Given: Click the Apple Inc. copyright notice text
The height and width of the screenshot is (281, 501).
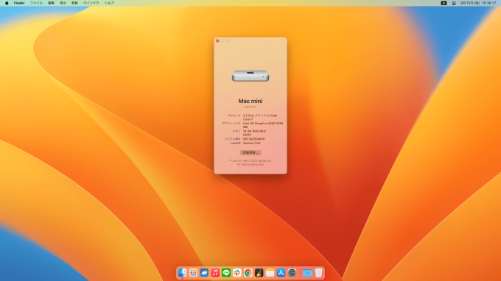Looking at the screenshot, I should 251,163.
